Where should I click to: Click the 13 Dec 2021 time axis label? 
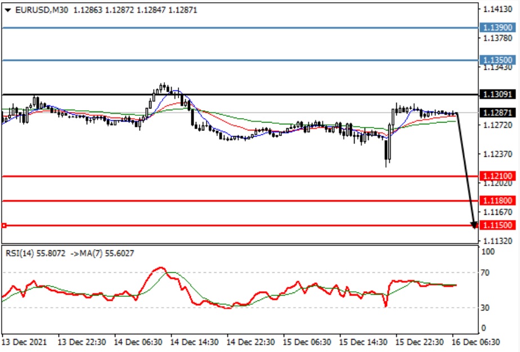click(25, 342)
